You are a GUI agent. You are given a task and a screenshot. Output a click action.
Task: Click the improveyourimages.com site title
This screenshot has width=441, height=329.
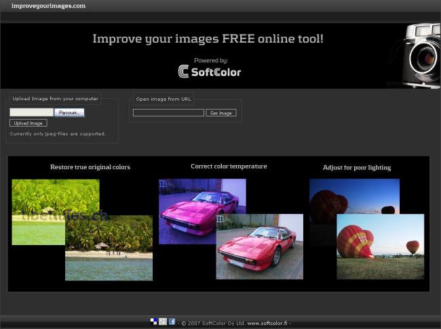pos(48,6)
